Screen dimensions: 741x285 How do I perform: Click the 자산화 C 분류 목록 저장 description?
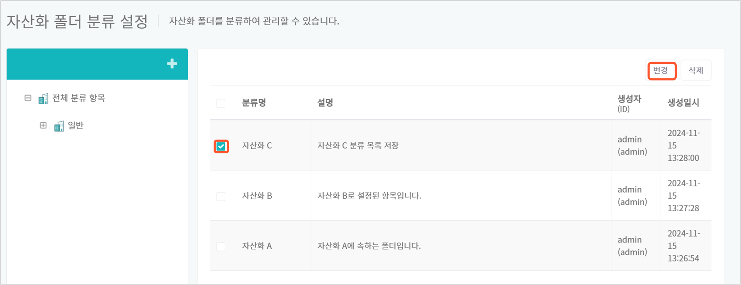tap(358, 145)
